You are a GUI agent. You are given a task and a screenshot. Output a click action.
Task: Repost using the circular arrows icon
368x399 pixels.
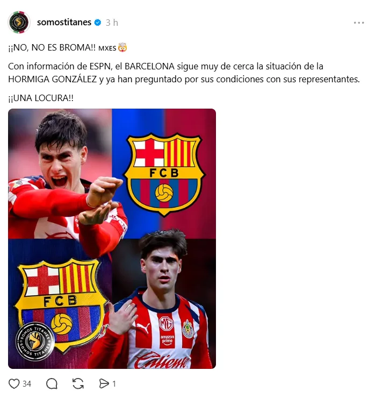(78, 383)
